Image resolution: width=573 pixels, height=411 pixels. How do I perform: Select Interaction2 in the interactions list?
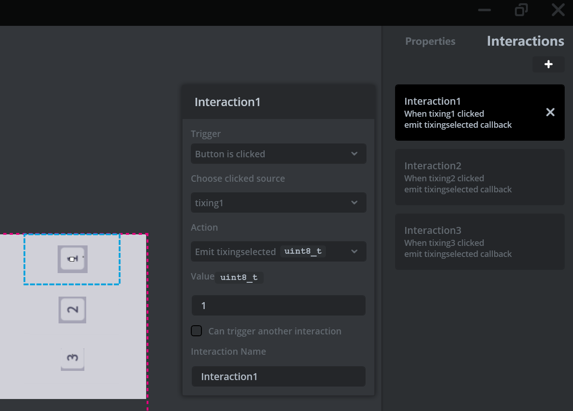pos(480,177)
